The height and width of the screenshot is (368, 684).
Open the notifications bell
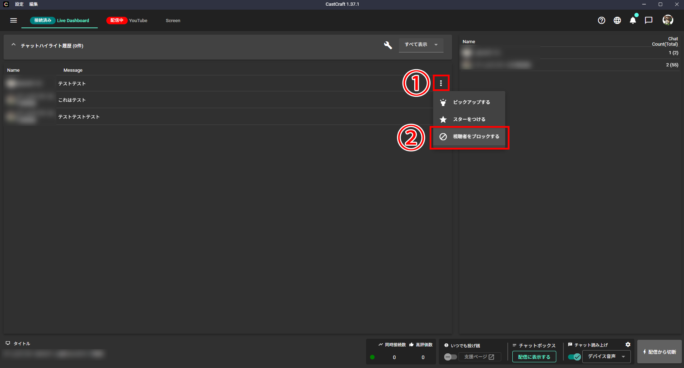coord(633,20)
